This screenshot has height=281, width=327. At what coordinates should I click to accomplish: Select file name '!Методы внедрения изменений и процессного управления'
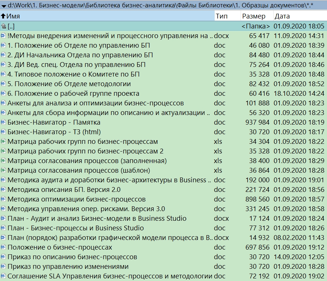[110, 36]
